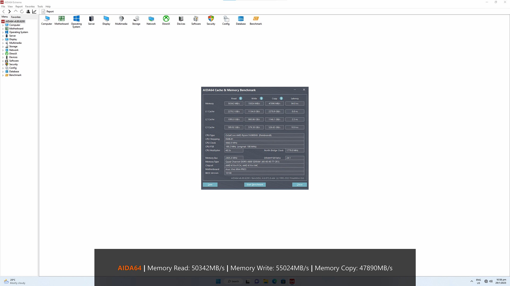Screen dimensions: 510x286
Task: Open the Software category icon
Action: (196, 20)
